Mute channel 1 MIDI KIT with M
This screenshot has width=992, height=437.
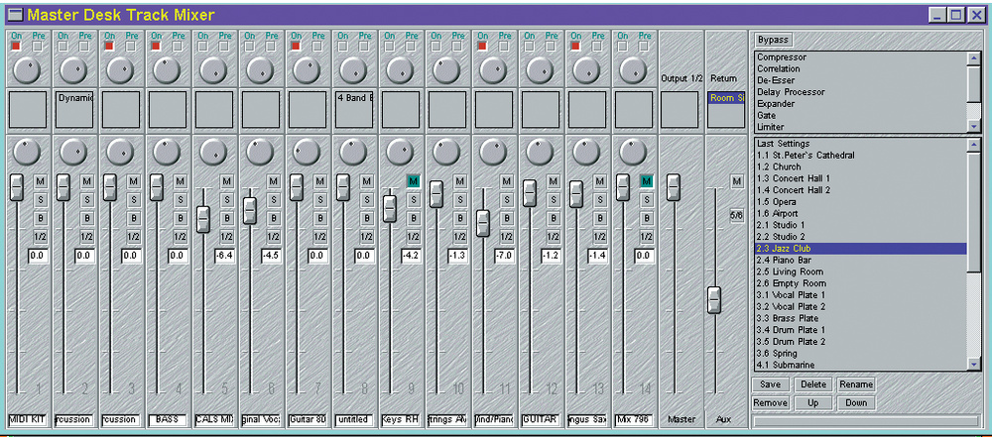(x=41, y=181)
